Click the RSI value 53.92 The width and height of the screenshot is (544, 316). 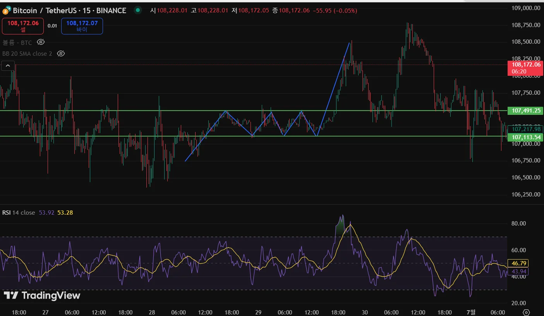pyautogui.click(x=46, y=212)
